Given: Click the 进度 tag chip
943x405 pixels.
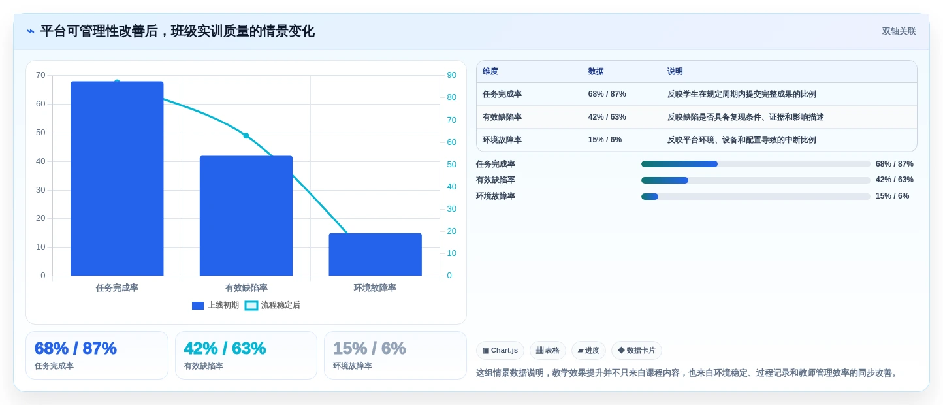Looking at the screenshot, I should 588,350.
